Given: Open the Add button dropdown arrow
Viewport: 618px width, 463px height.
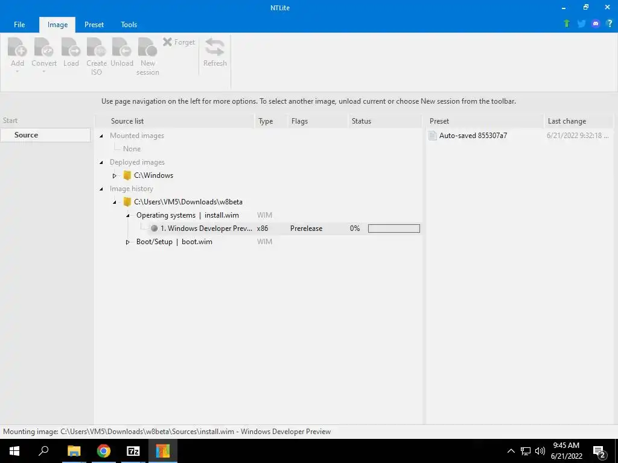Looking at the screenshot, I should [18, 72].
